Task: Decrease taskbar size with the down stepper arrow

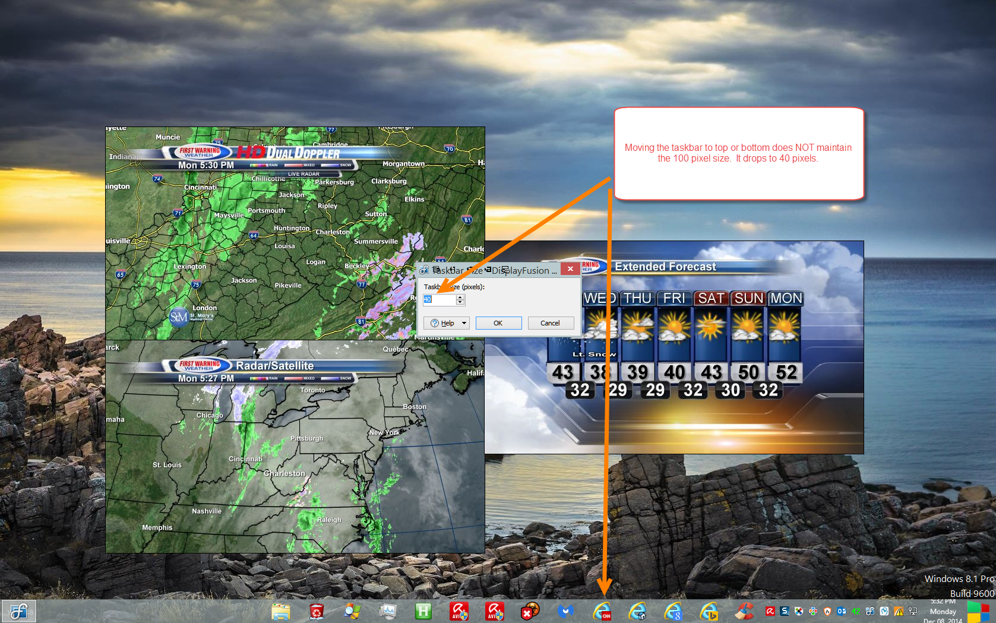Action: [x=460, y=302]
